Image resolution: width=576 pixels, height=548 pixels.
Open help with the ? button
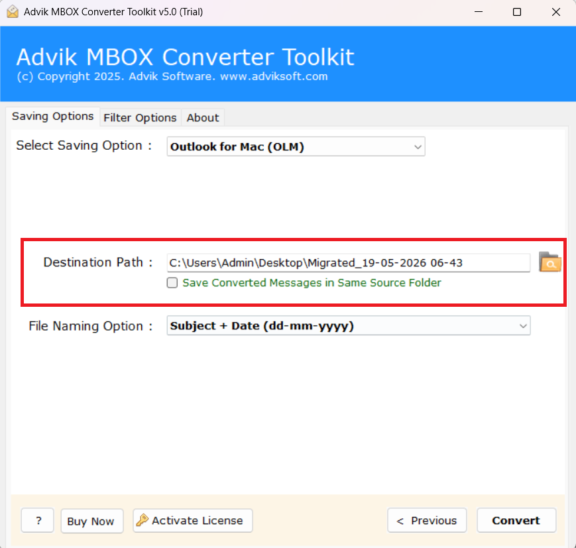click(x=38, y=520)
